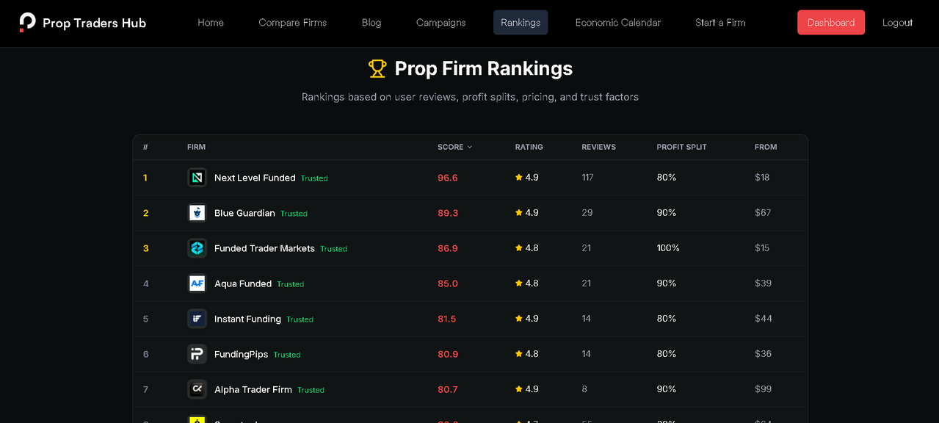Viewport: 939px width, 423px height.
Task: Click the rank number 1 cell
Action: click(145, 178)
